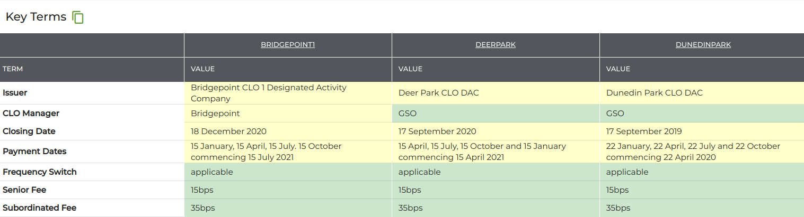Click the VALUE header under DUNEDINPARK
This screenshot has height=217, width=804.
pyautogui.click(x=619, y=69)
